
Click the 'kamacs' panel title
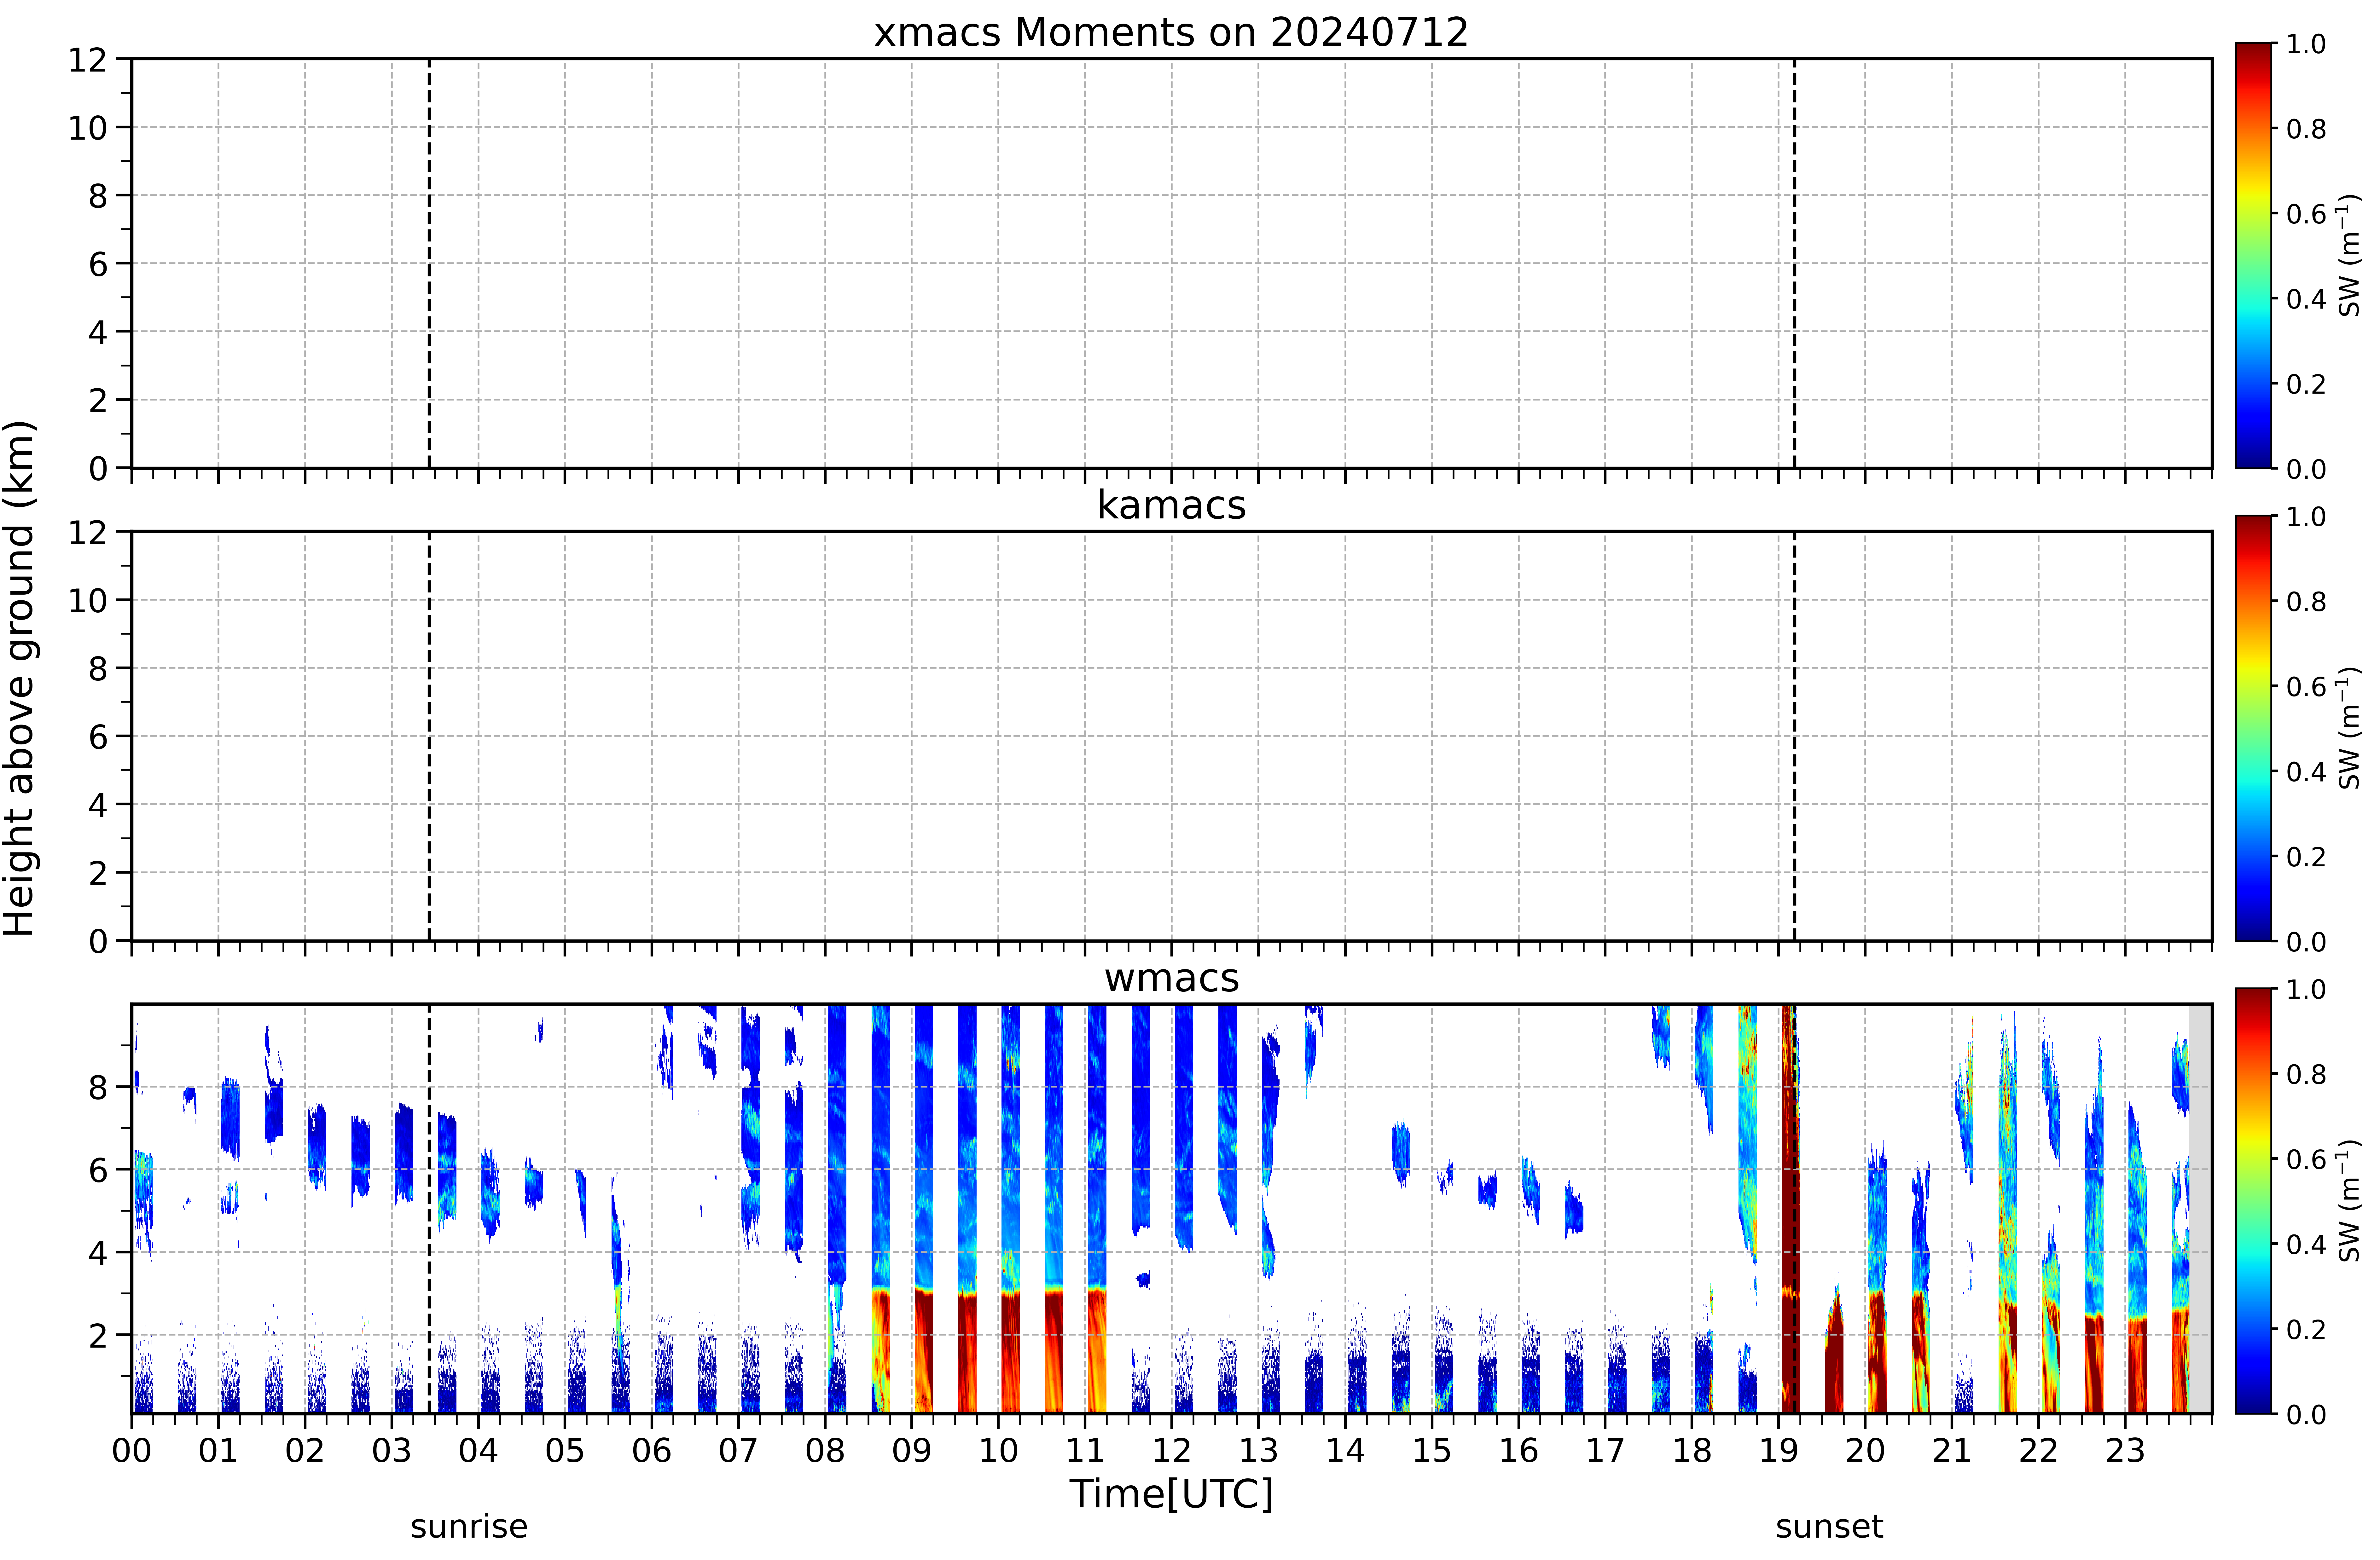(1171, 505)
